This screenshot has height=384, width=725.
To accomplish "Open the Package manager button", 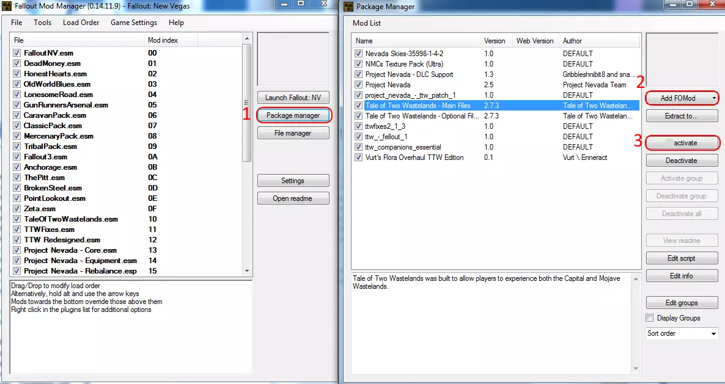I will click(293, 115).
